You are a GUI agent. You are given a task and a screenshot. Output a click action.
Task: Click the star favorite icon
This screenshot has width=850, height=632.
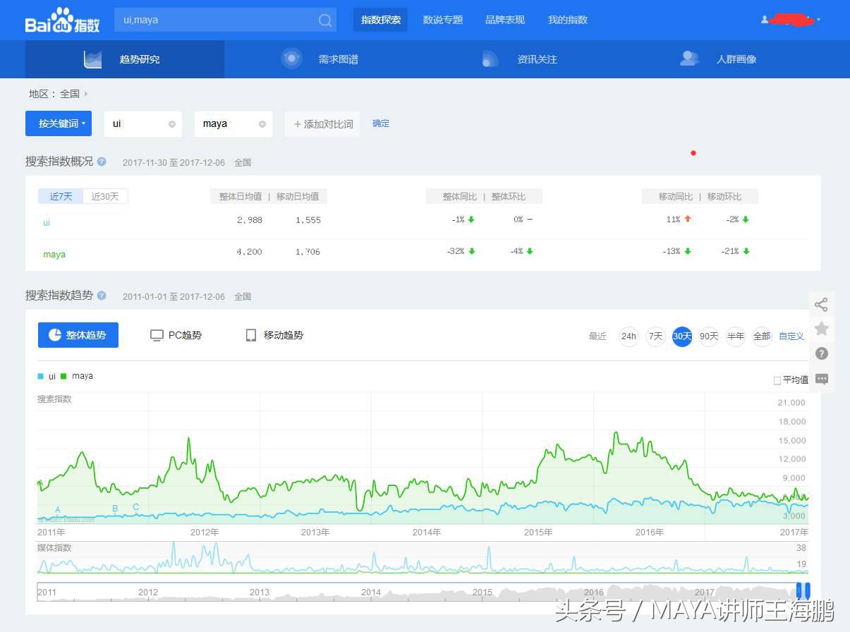coord(820,329)
